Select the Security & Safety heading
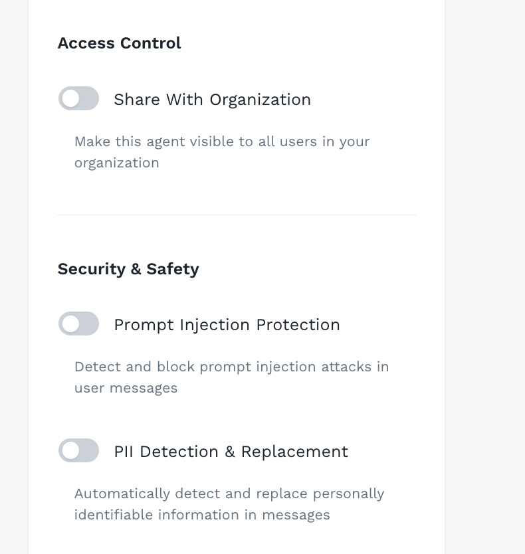525x554 pixels. click(x=128, y=268)
